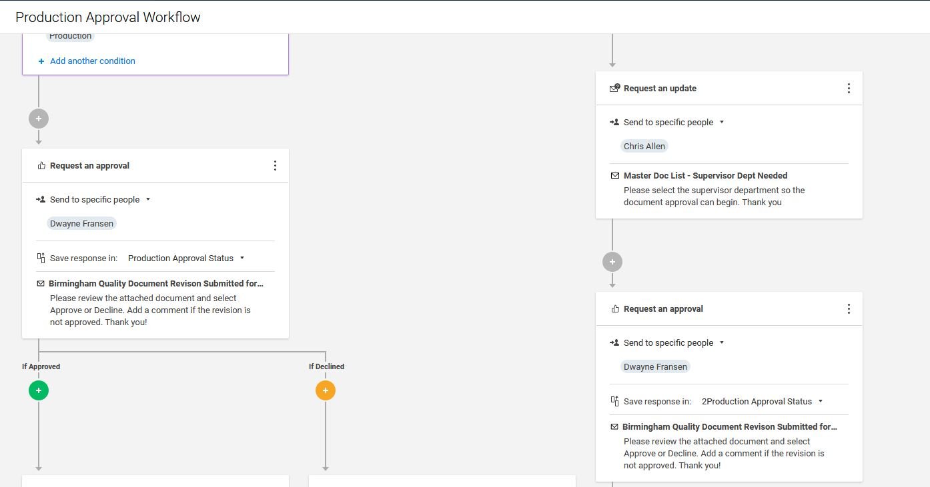Expand Send to specific people dropdown in right approval card
930x487 pixels.
coord(722,342)
